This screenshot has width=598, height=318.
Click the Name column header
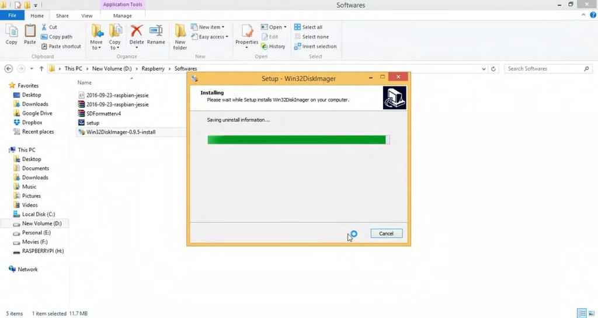click(85, 82)
